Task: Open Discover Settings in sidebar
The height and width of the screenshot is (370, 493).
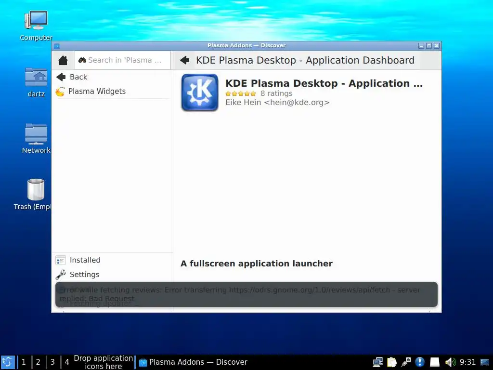Action: pyautogui.click(x=112, y=274)
